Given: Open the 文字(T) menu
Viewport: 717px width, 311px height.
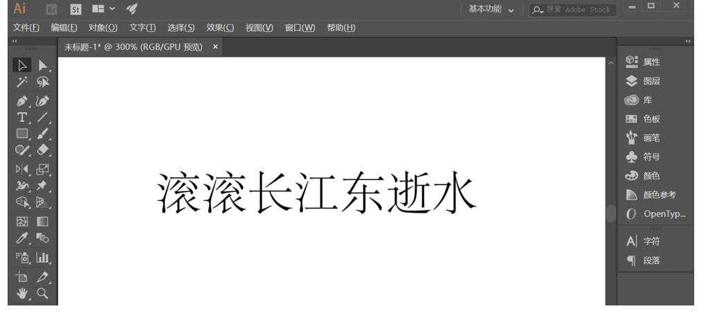Looking at the screenshot, I should click(x=142, y=28).
